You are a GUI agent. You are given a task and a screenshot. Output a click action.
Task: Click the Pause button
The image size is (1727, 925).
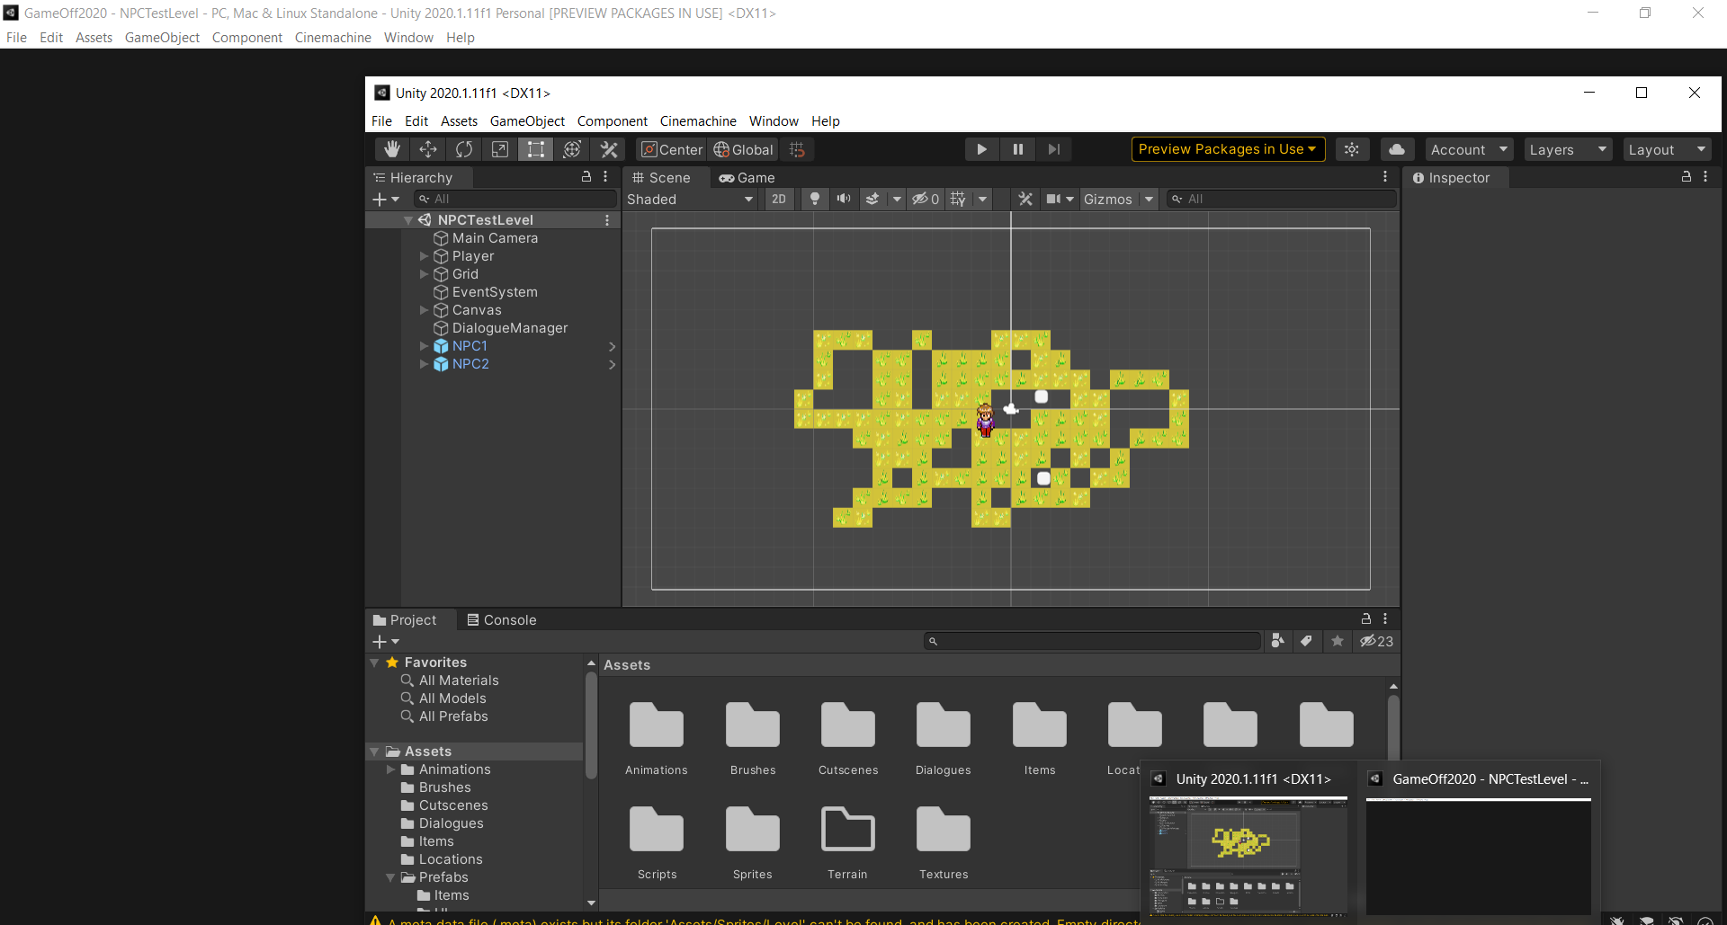click(1017, 149)
